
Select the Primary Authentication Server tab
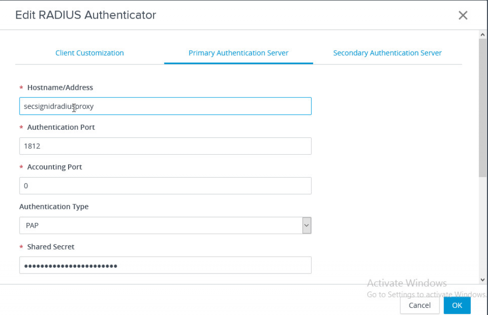(x=238, y=53)
